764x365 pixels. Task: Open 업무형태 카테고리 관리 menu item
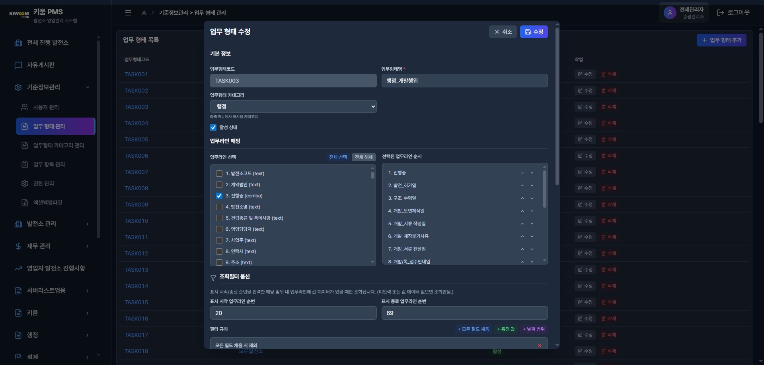pos(56,145)
